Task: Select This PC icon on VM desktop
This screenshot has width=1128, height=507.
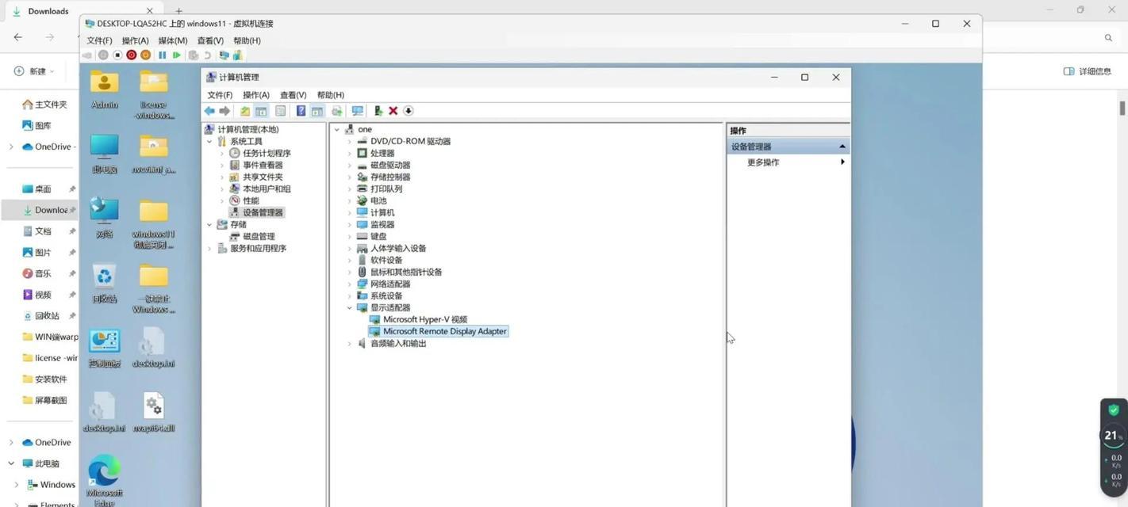Action: click(x=105, y=154)
